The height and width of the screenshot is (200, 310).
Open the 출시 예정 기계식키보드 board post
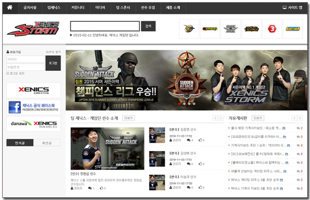(x=256, y=128)
